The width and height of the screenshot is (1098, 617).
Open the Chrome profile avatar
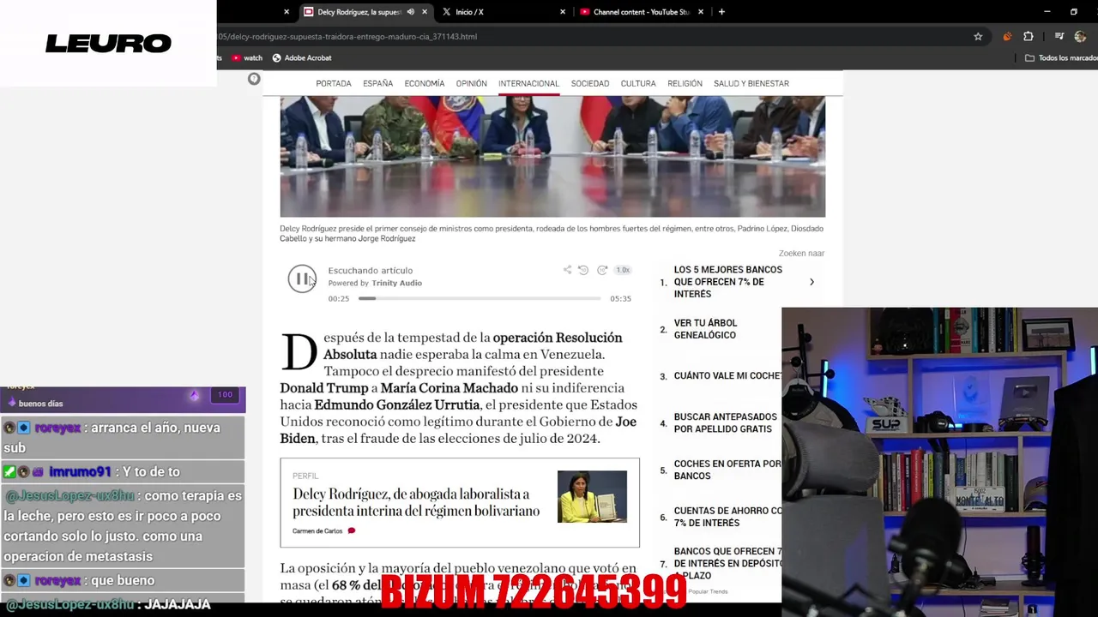1080,37
